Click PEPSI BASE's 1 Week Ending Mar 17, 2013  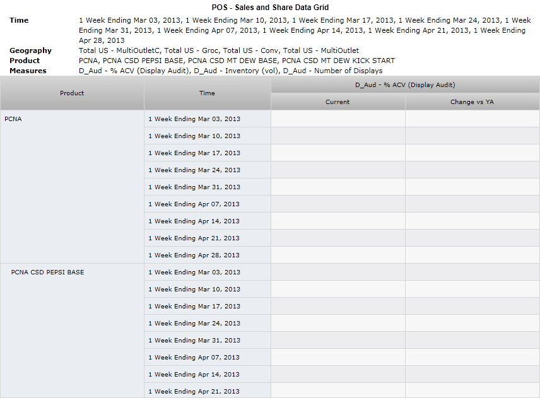[x=208, y=307]
